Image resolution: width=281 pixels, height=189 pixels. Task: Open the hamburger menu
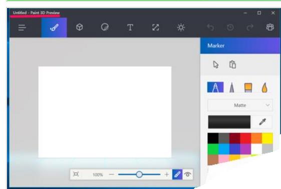point(22,27)
